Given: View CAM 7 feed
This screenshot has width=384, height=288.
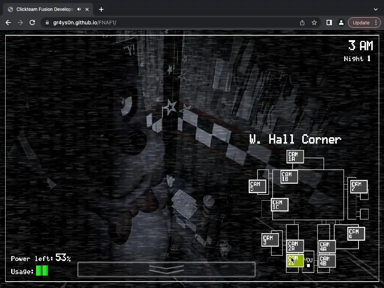Looking at the screenshot, I should click(359, 186).
